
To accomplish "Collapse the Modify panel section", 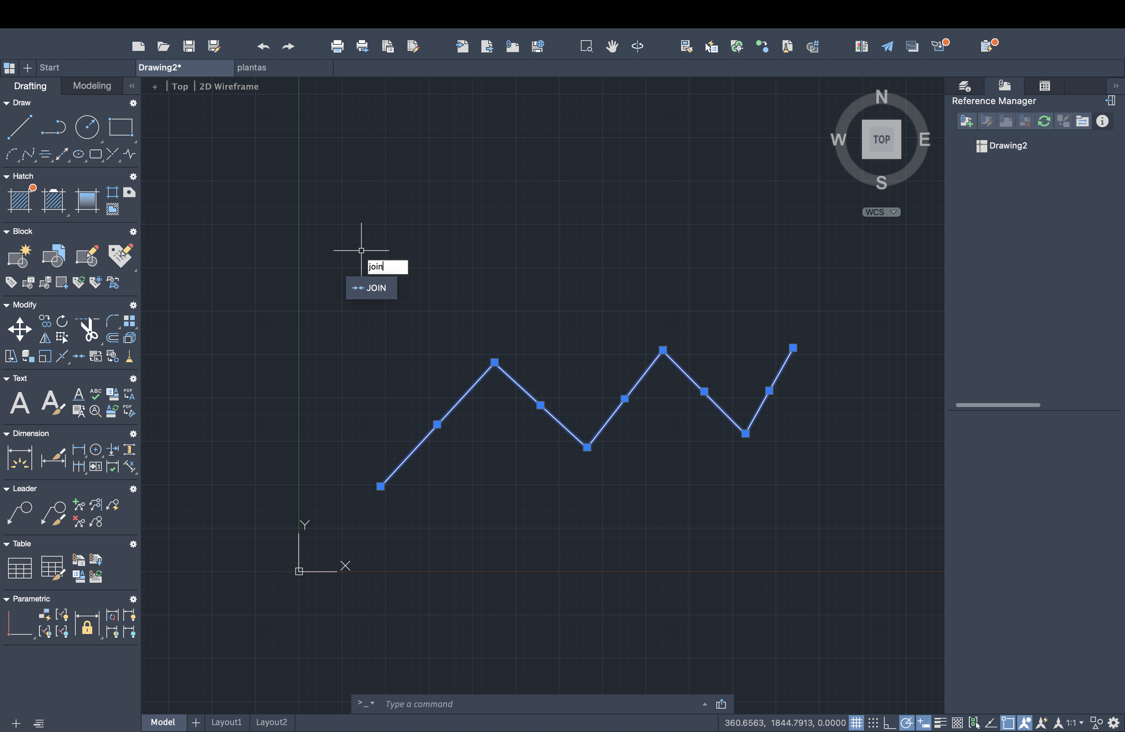I will pos(7,305).
